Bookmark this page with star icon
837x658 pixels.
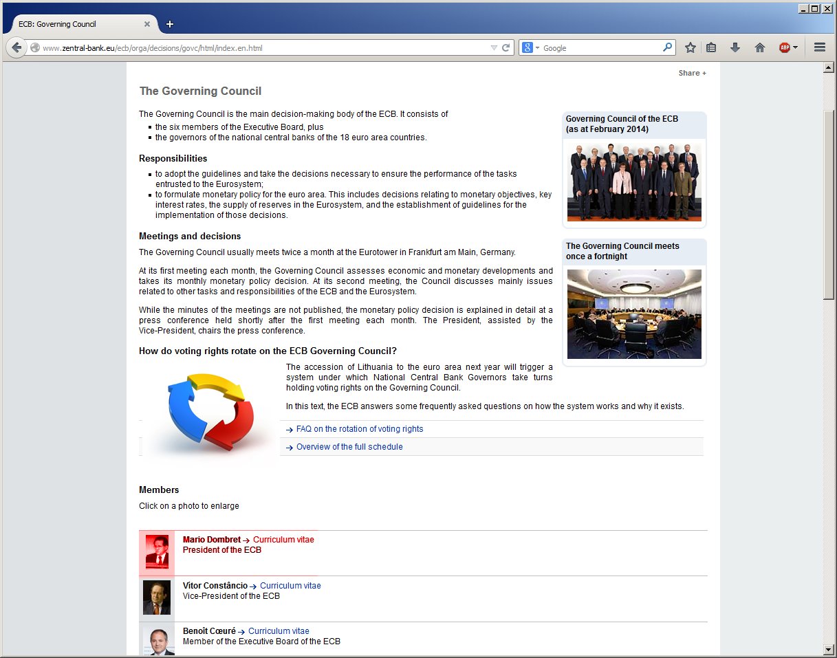pyautogui.click(x=691, y=47)
